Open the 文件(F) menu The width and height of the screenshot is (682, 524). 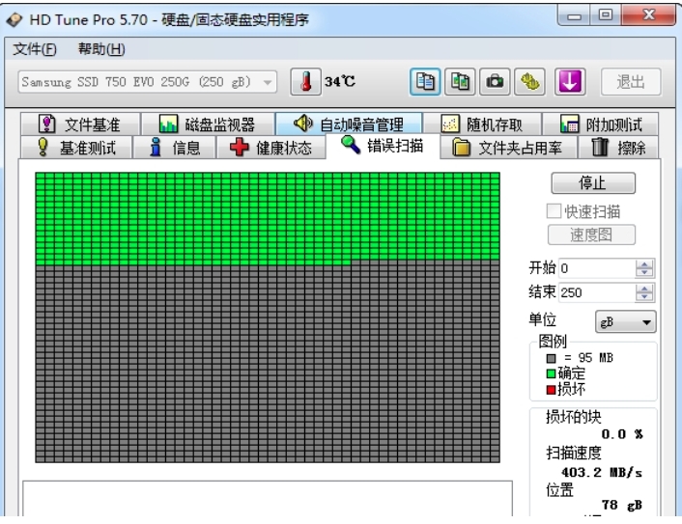pos(35,49)
